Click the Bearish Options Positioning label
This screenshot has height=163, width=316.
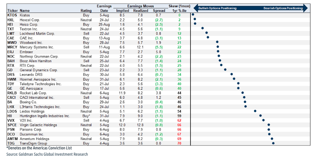click(x=283, y=8)
